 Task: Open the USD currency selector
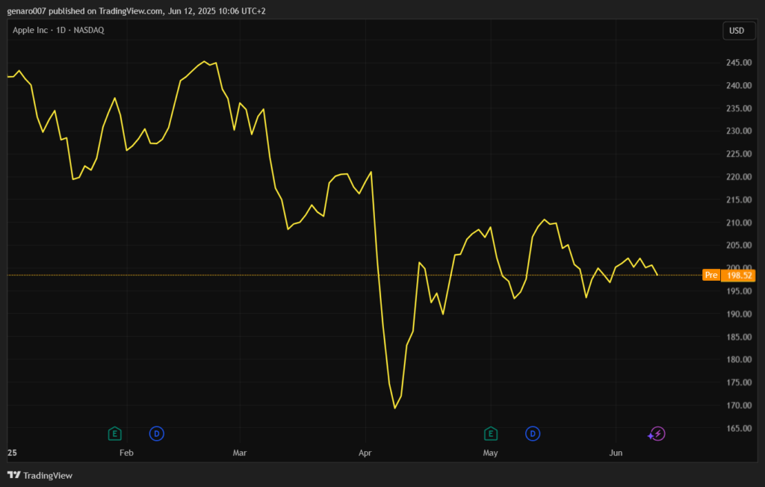click(736, 31)
